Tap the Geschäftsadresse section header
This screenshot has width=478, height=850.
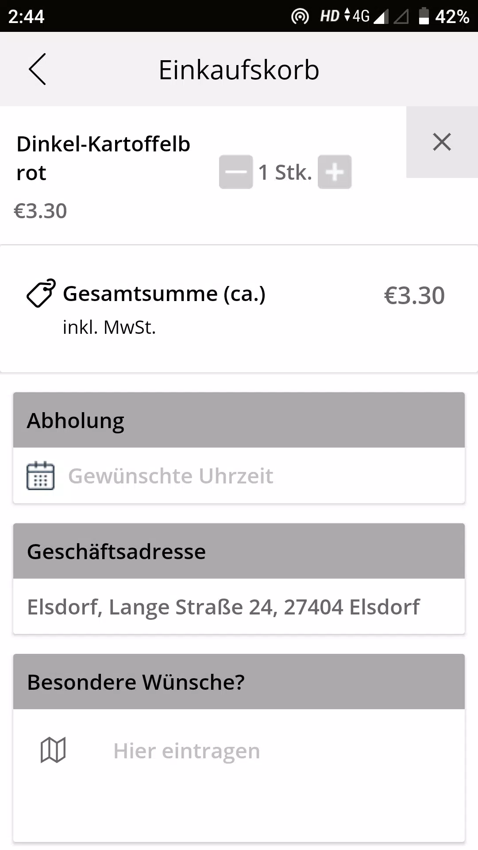(x=239, y=551)
